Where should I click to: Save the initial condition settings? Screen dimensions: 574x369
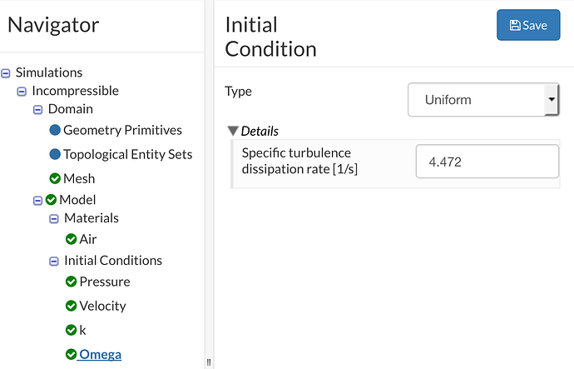[x=528, y=25]
